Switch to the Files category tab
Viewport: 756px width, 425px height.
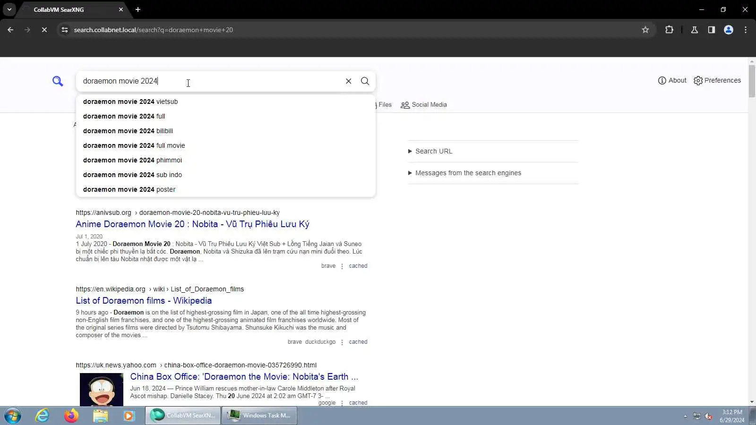[385, 105]
